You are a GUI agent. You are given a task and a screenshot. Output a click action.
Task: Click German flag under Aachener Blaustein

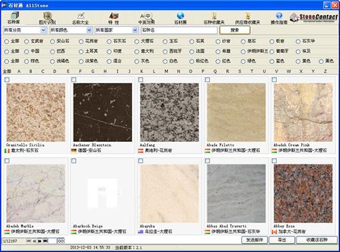tap(73, 151)
